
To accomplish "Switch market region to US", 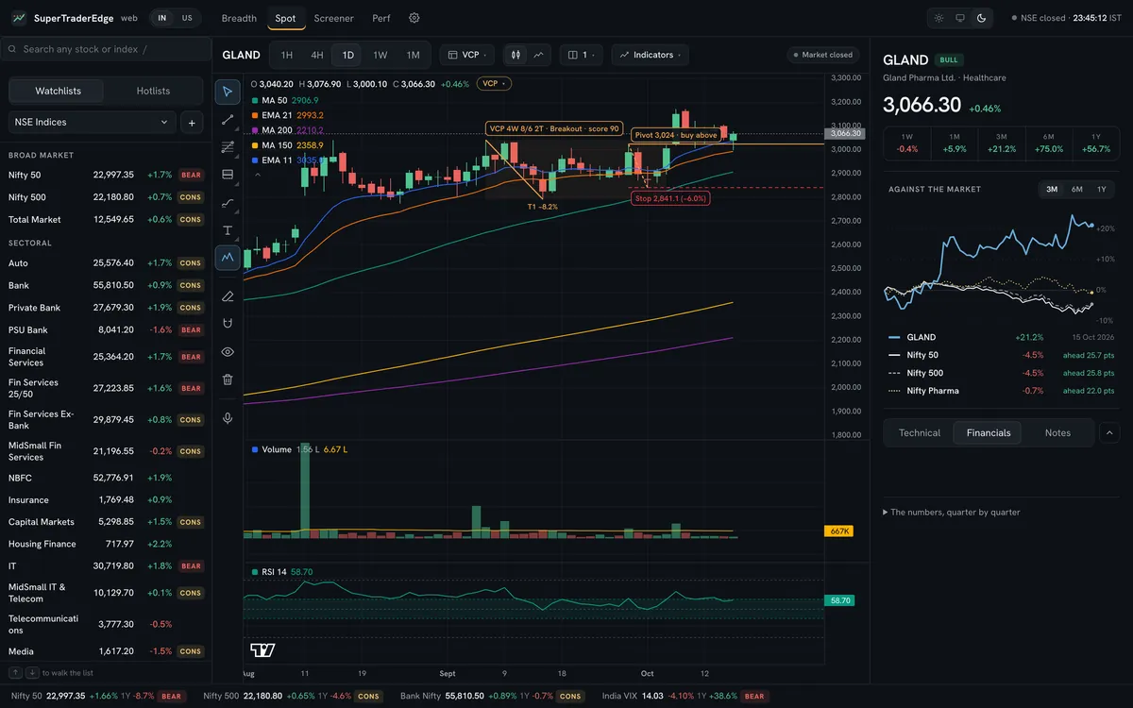I will point(187,18).
